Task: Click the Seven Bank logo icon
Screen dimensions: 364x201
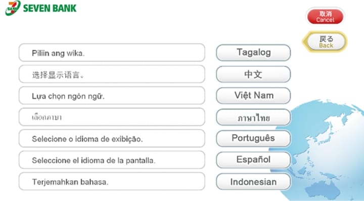Action: click(x=13, y=8)
